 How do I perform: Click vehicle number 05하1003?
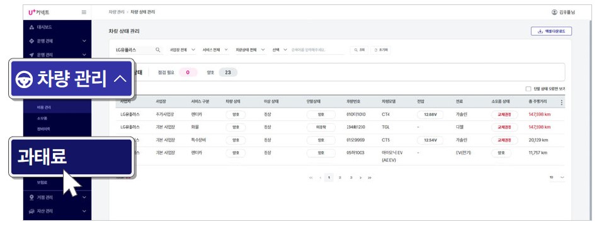click(355, 153)
